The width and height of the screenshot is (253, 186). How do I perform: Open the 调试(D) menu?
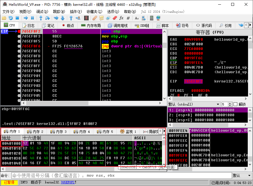[42, 12]
